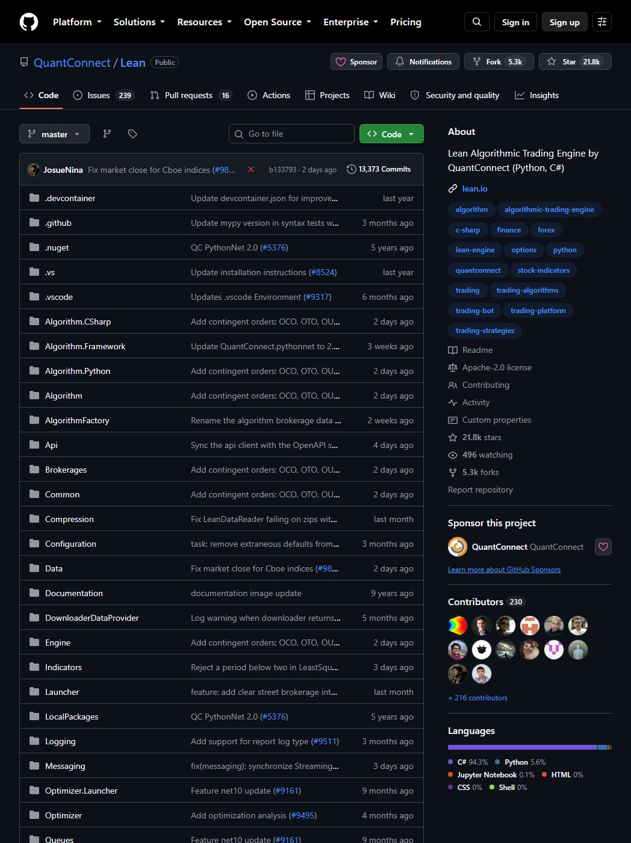Click the Notifications button
Viewport: 631px width, 843px height.
point(423,61)
